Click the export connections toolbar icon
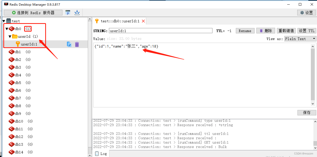Screen dimensions: 317x157 coord(77,12)
